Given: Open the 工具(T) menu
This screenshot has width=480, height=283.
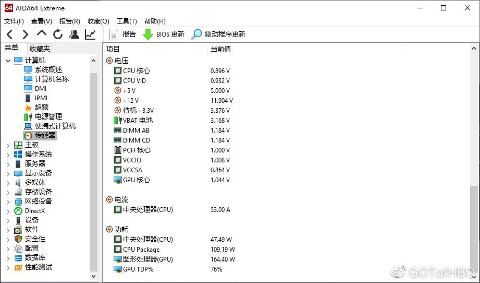Looking at the screenshot, I should [127, 21].
